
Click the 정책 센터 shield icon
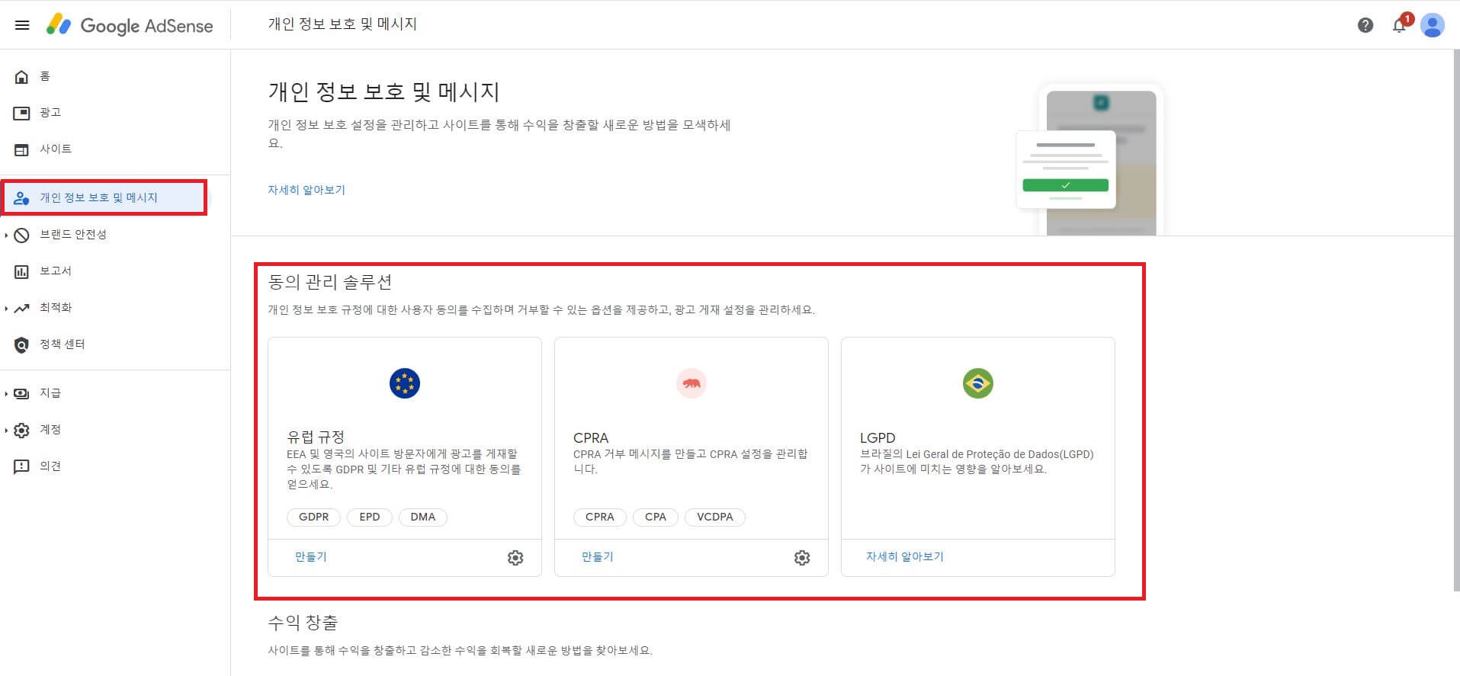[22, 344]
